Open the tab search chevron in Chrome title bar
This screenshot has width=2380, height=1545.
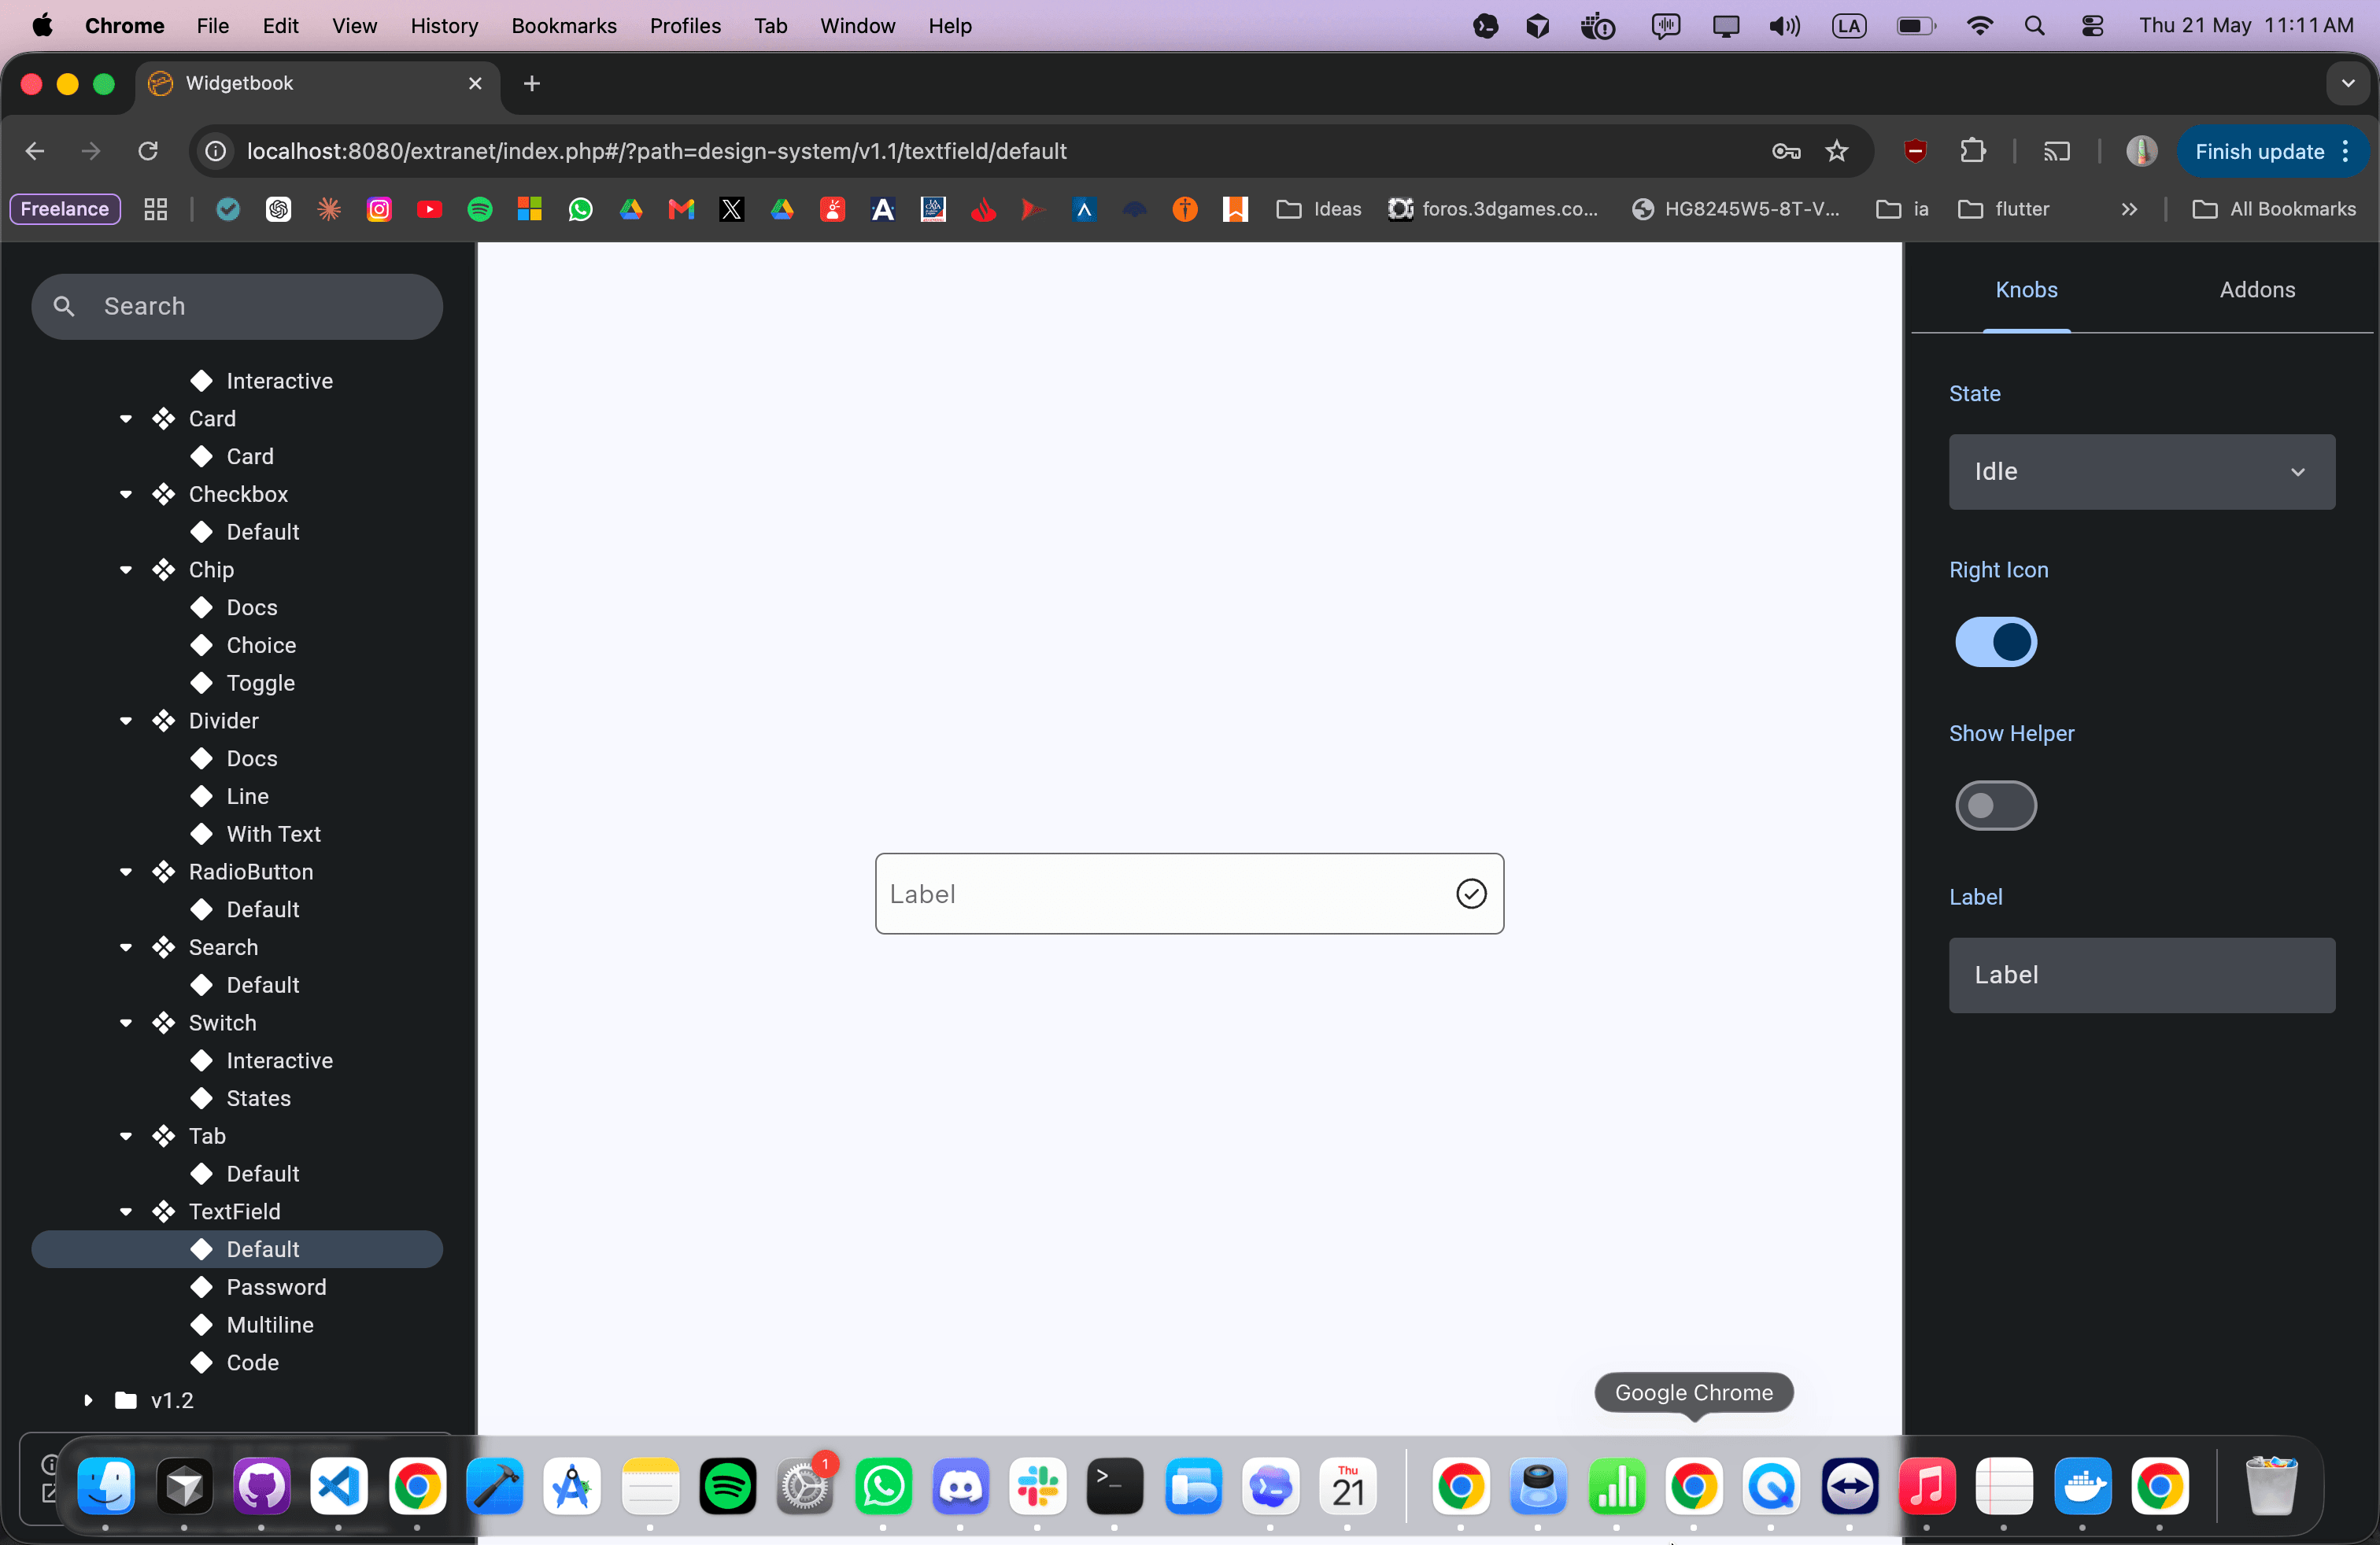[2347, 83]
